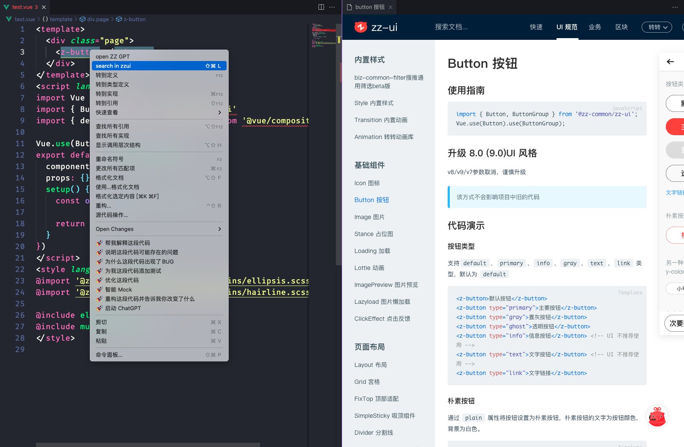The image size is (684, 447).
Task: Open Stance 占位图 docs link
Action: [x=374, y=234]
